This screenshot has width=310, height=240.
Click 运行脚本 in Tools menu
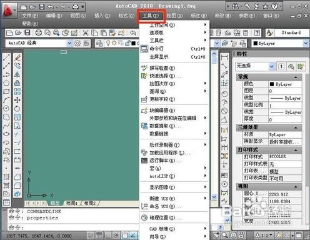pos(174,161)
